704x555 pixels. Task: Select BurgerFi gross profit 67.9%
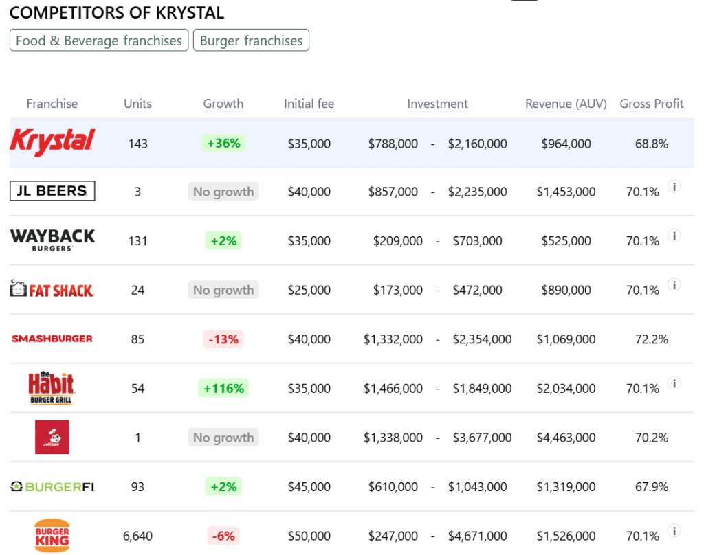pyautogui.click(x=652, y=487)
